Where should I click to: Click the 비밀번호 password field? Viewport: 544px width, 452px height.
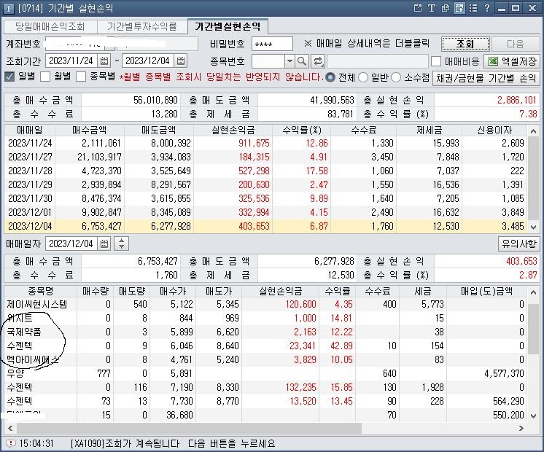[x=272, y=44]
